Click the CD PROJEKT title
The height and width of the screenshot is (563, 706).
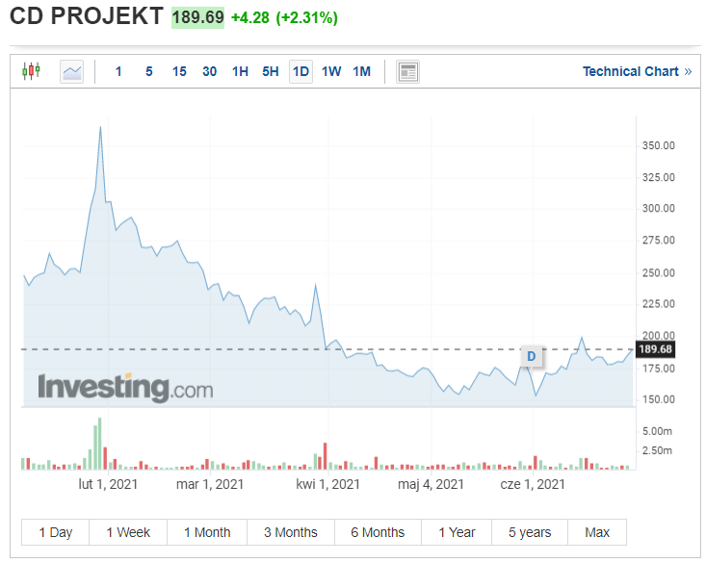pos(87,16)
